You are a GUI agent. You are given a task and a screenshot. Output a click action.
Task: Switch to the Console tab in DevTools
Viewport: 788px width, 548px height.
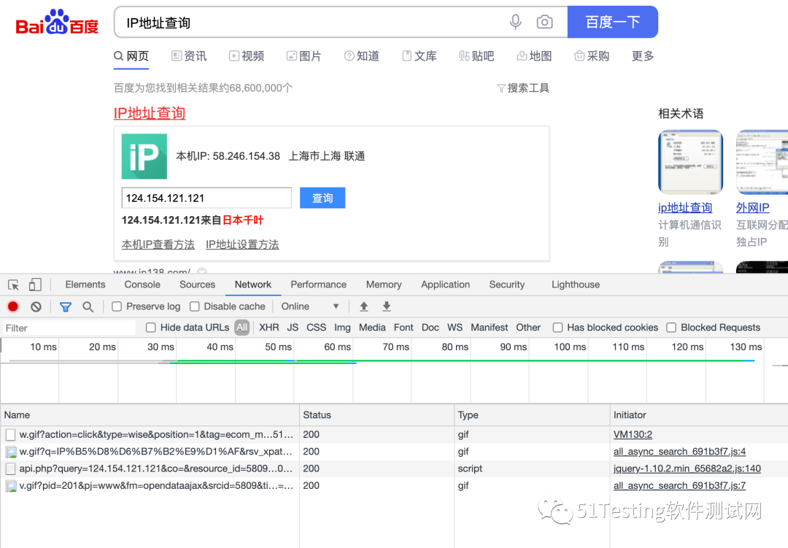click(142, 284)
